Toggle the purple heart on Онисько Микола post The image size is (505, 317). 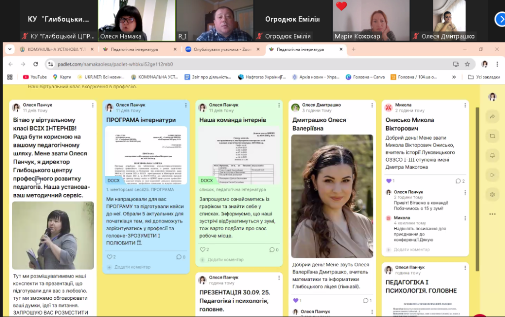(389, 181)
